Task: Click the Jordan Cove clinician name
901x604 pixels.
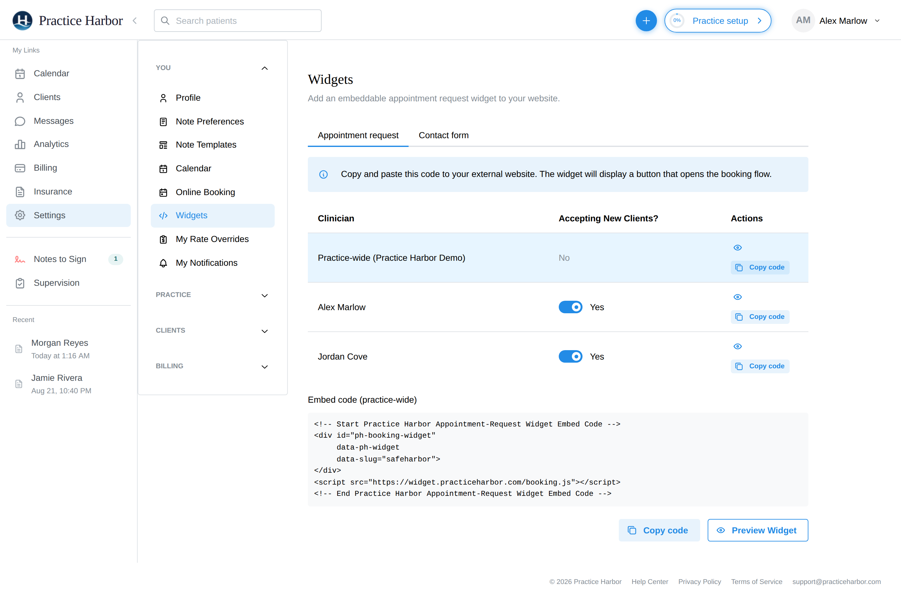Action: pos(342,357)
